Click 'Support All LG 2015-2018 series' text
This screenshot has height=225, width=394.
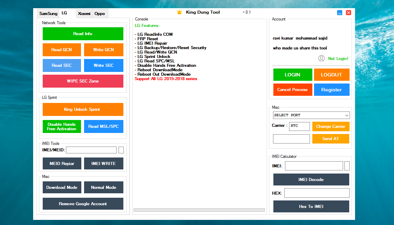(166, 79)
